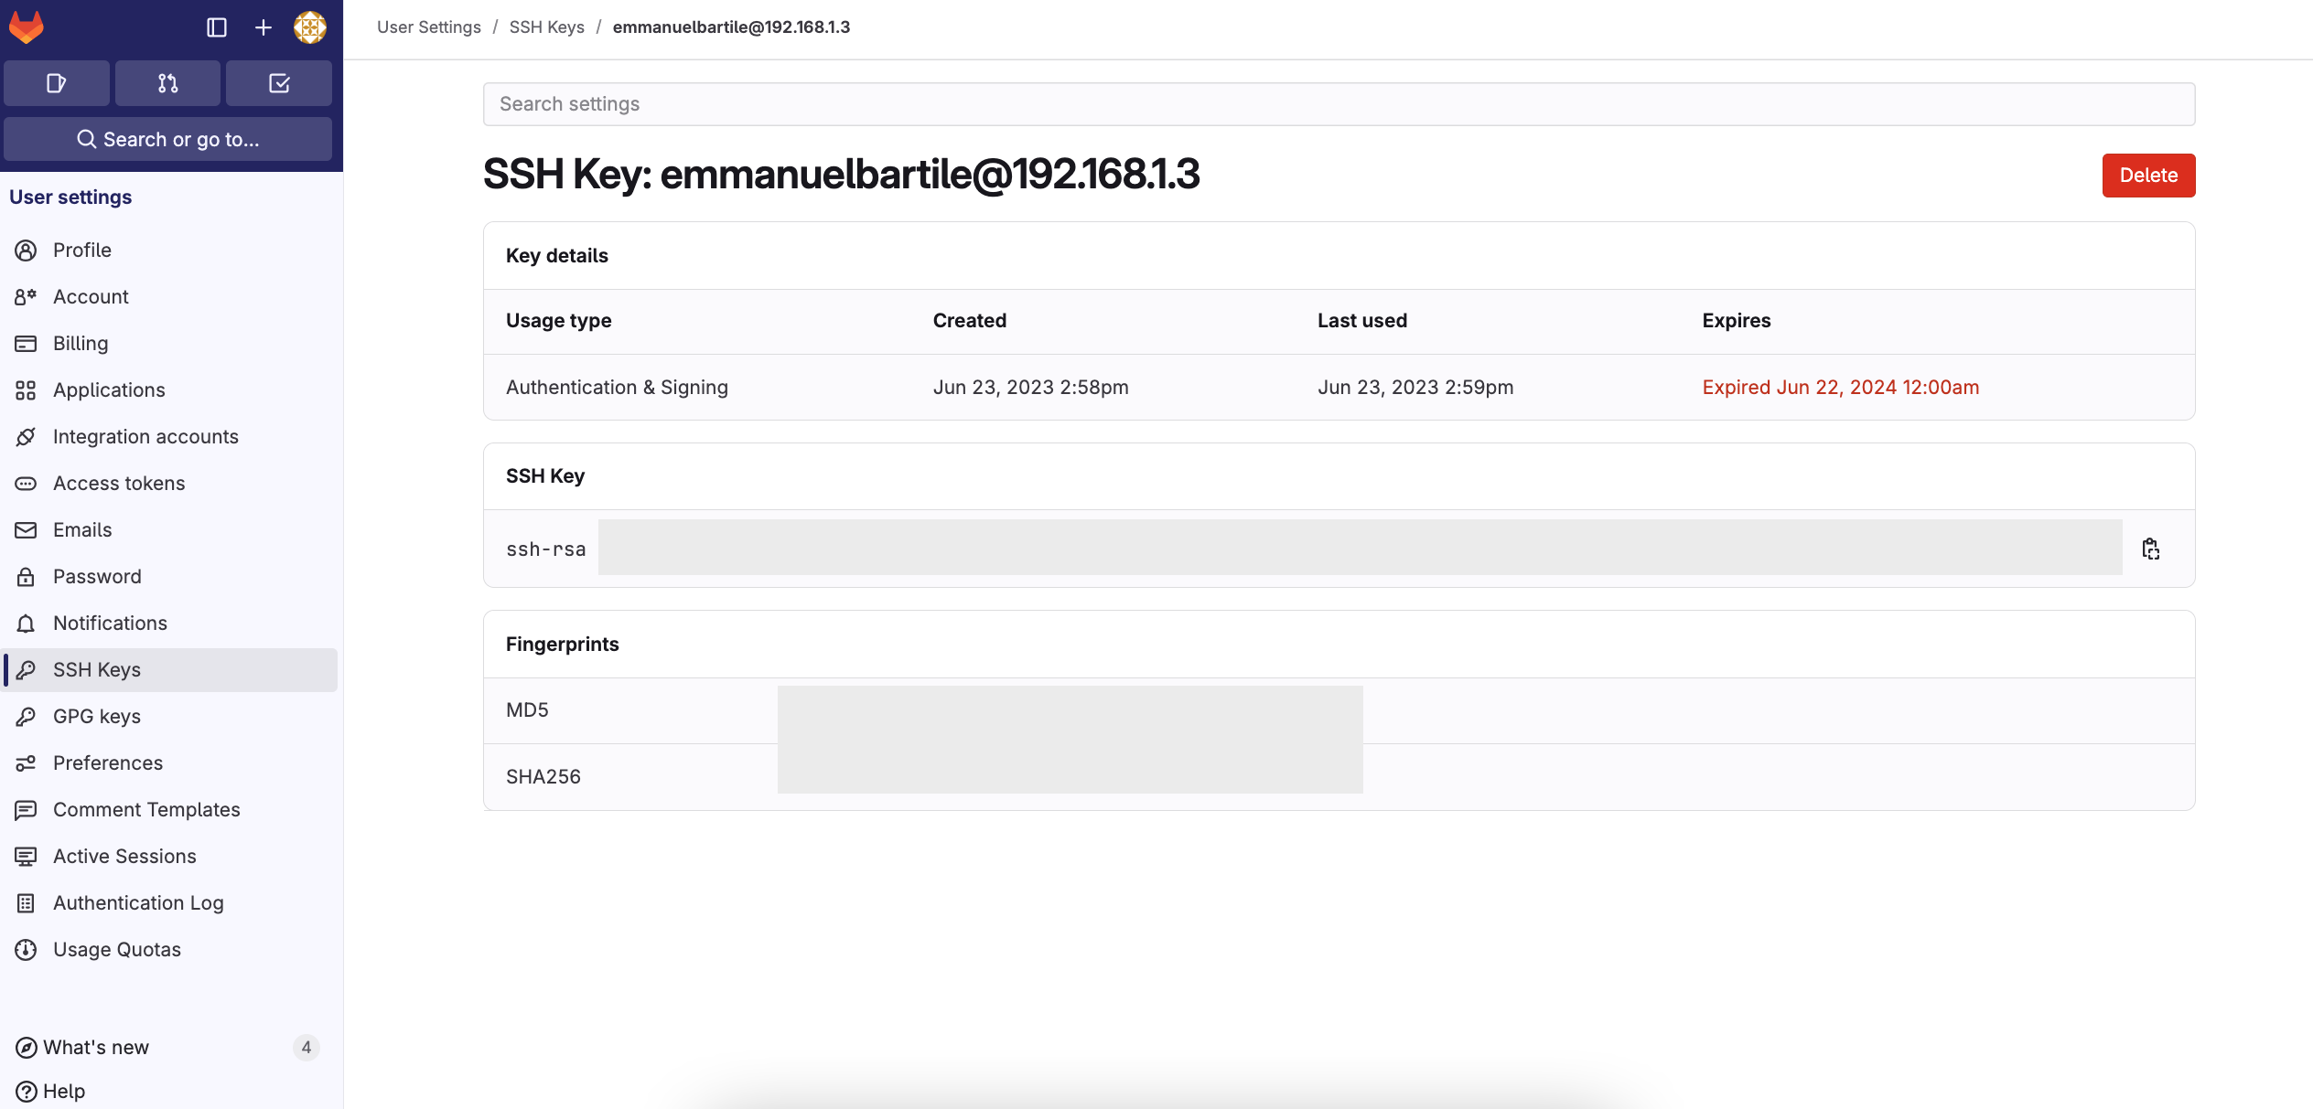Open the create new menu (plus icon)
This screenshot has height=1109, width=2313.
pos(264,27)
